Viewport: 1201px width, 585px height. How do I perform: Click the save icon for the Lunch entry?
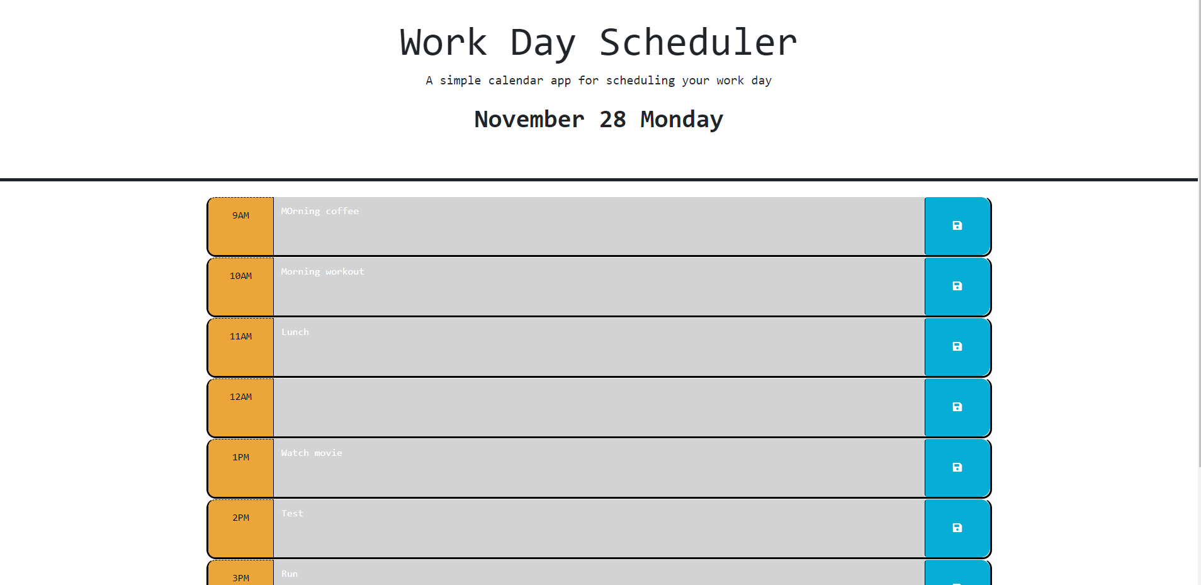(x=957, y=347)
